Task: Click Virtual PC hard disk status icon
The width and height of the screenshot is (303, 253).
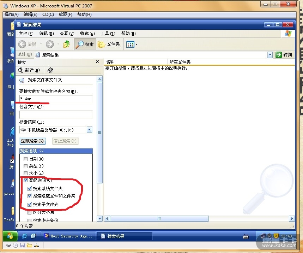Action: 8,246
